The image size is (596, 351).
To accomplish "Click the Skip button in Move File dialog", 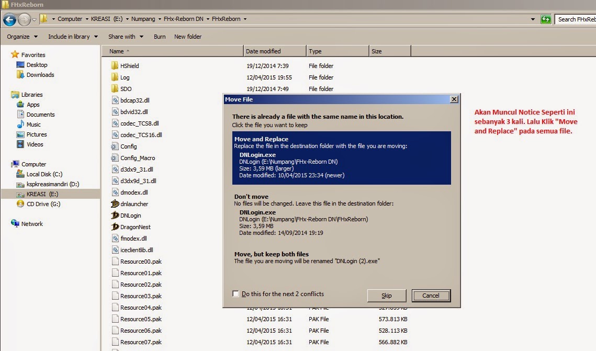I will (x=387, y=296).
